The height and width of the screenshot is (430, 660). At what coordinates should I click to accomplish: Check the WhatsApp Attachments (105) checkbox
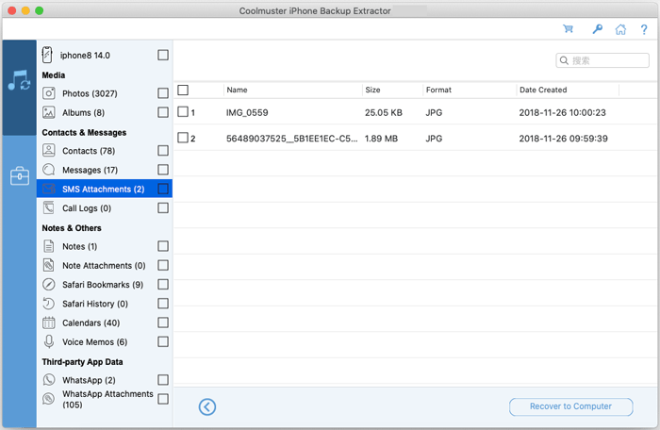tap(163, 399)
